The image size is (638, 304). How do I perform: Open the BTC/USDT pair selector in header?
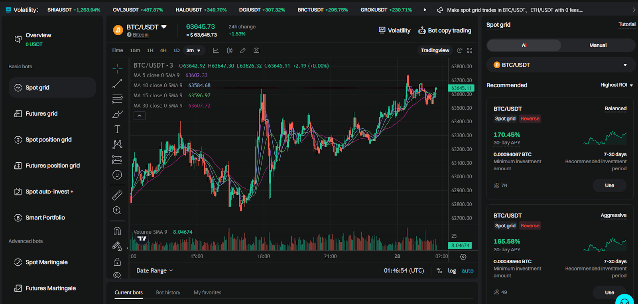[x=146, y=27]
